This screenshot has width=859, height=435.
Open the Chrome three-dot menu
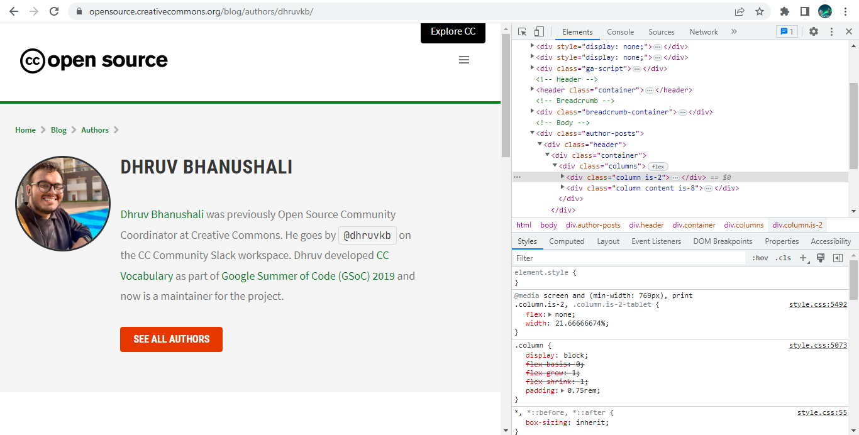(846, 11)
